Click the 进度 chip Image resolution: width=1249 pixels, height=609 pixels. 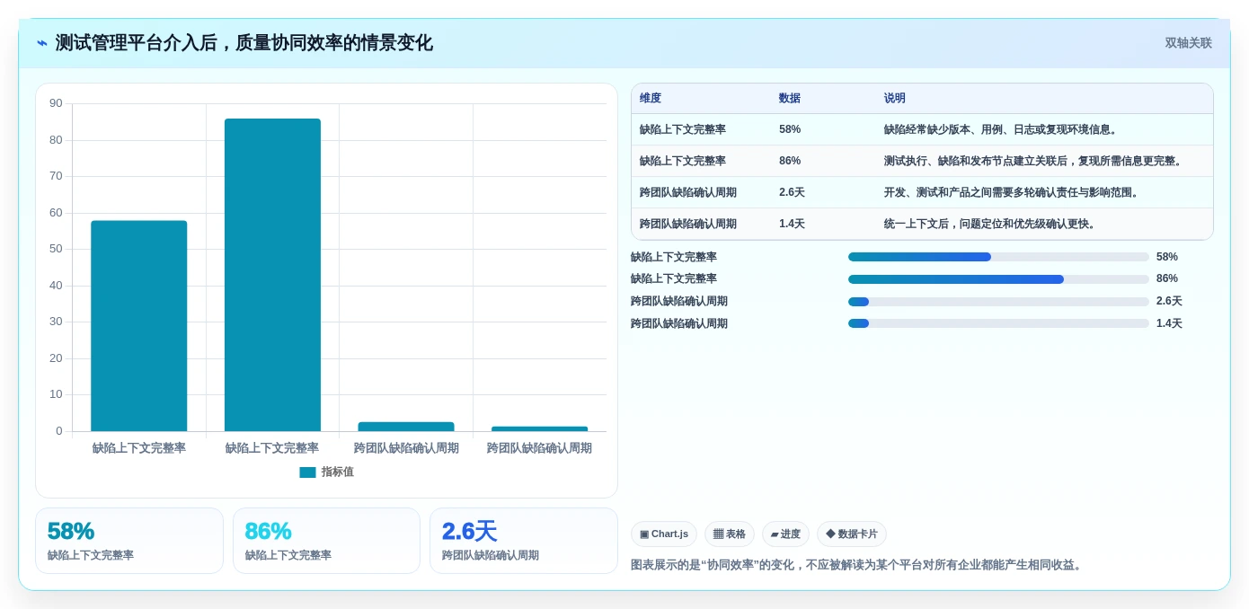coord(785,534)
